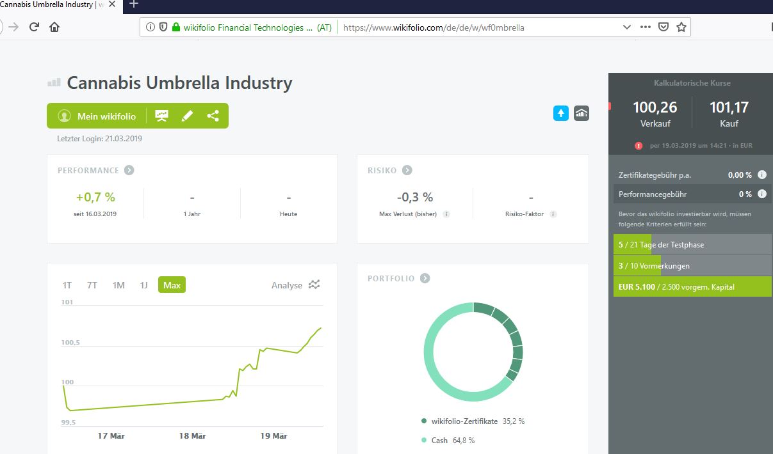
Task: Click the Mein wikifolio button
Action: coord(97,116)
